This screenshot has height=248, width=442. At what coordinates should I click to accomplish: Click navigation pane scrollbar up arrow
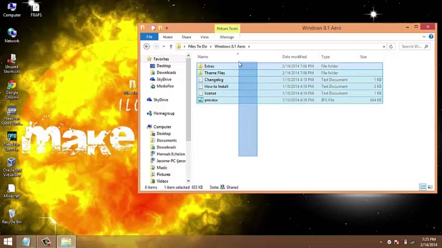(x=188, y=56)
